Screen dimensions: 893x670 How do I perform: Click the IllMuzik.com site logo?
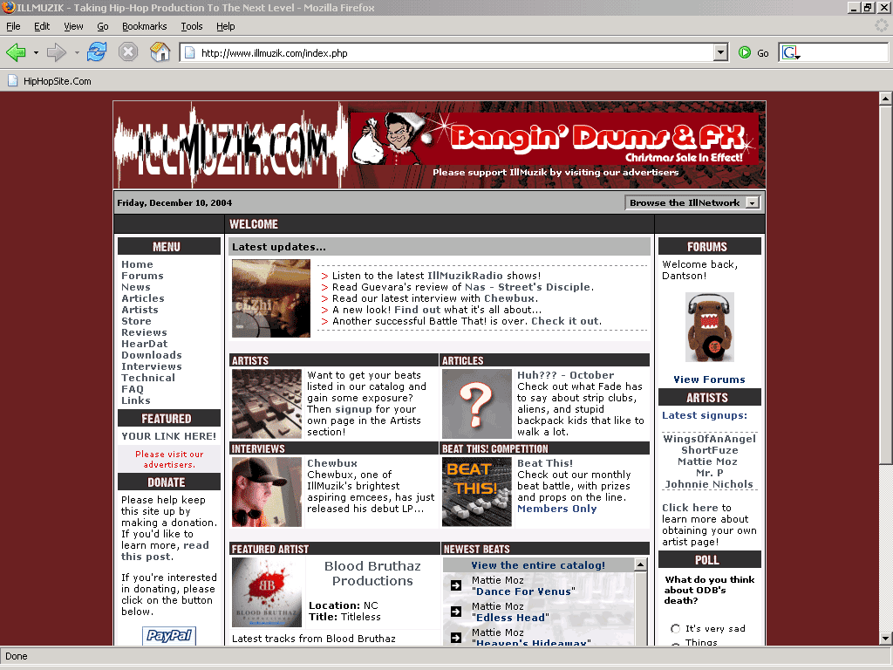[x=230, y=146]
